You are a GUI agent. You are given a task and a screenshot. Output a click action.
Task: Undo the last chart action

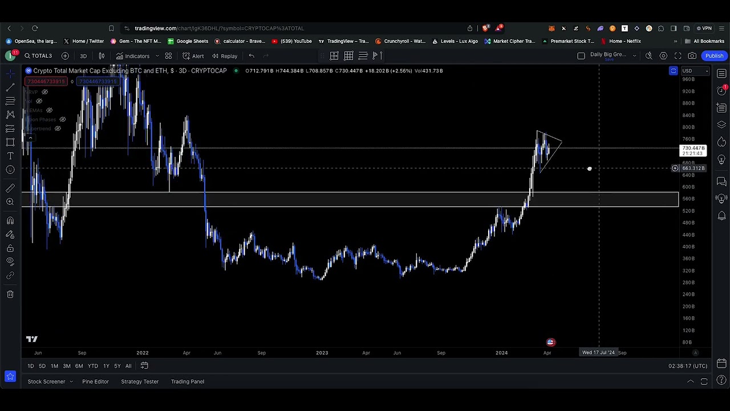pyautogui.click(x=252, y=56)
